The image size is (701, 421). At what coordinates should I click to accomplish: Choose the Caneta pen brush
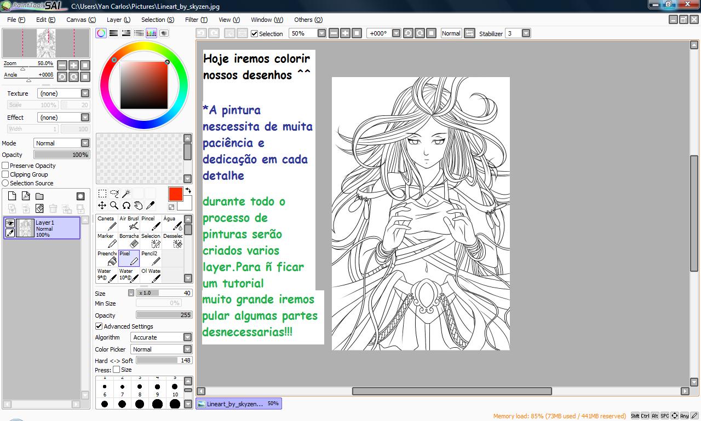tap(107, 223)
